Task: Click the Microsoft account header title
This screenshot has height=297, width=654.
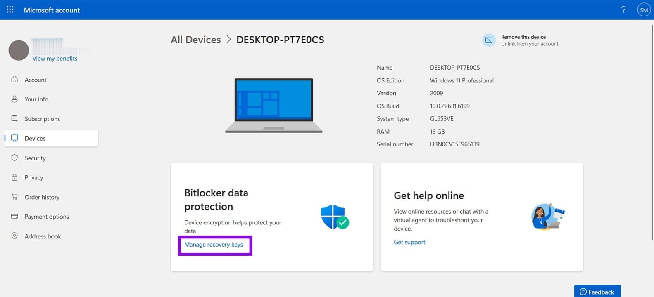Action: (x=52, y=10)
